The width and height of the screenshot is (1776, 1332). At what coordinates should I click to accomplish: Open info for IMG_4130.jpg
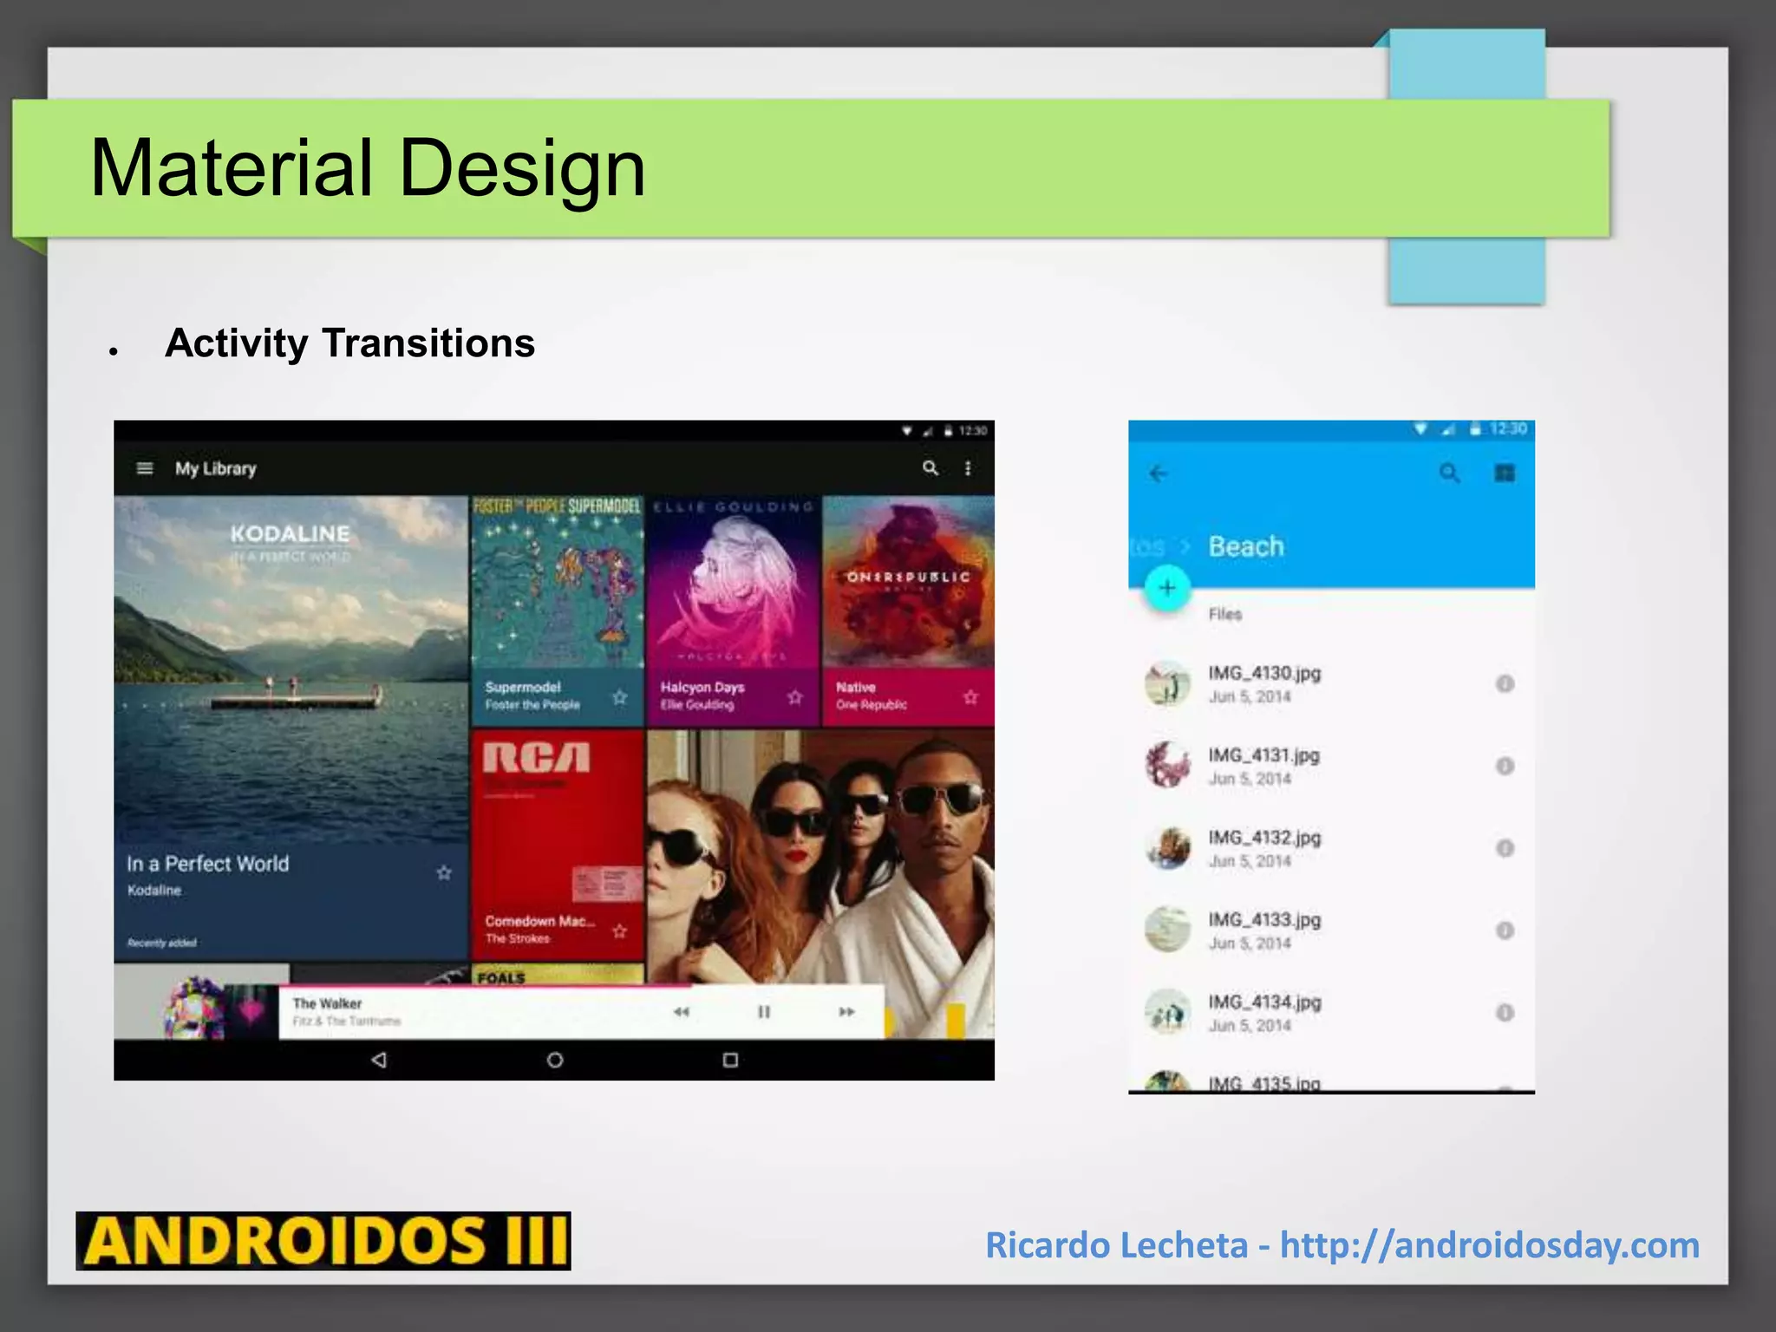click(1505, 683)
